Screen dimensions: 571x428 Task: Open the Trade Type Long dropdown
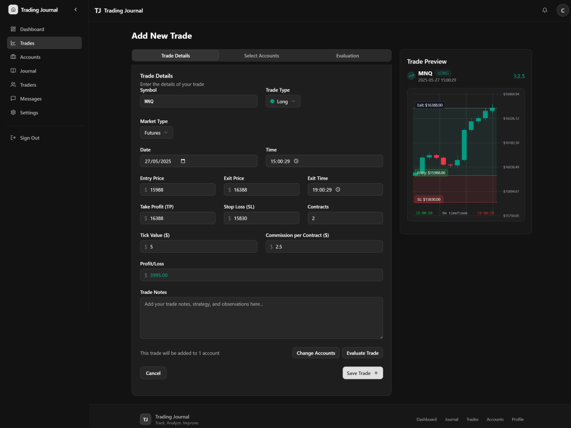click(x=283, y=101)
